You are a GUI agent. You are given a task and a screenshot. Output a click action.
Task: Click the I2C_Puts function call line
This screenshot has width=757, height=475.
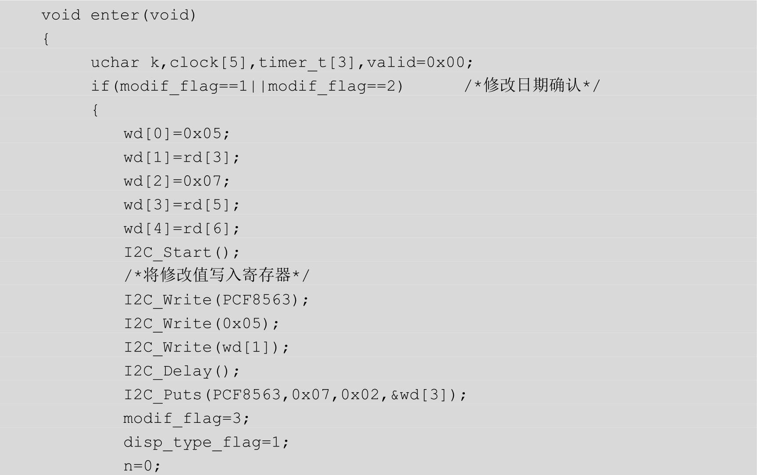tap(295, 395)
